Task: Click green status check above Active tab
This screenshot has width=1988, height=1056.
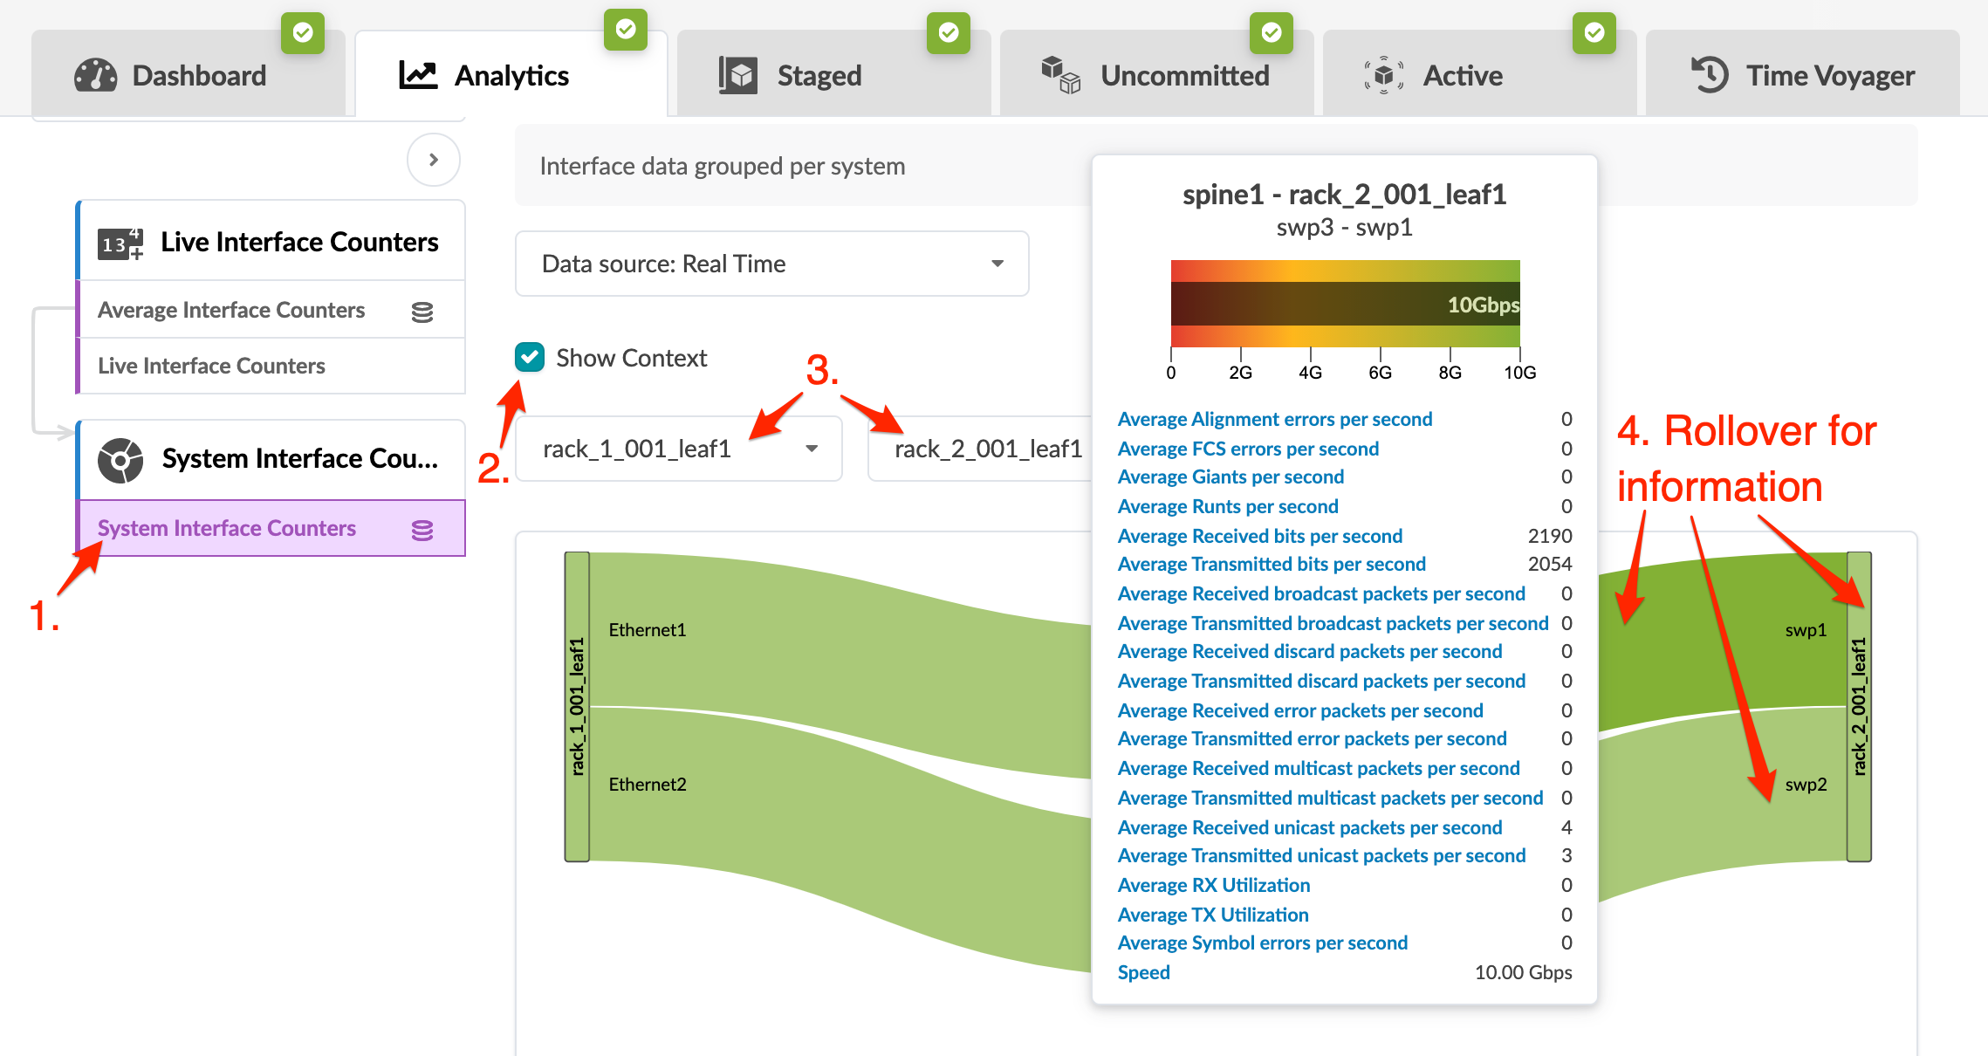Action: click(x=1594, y=33)
